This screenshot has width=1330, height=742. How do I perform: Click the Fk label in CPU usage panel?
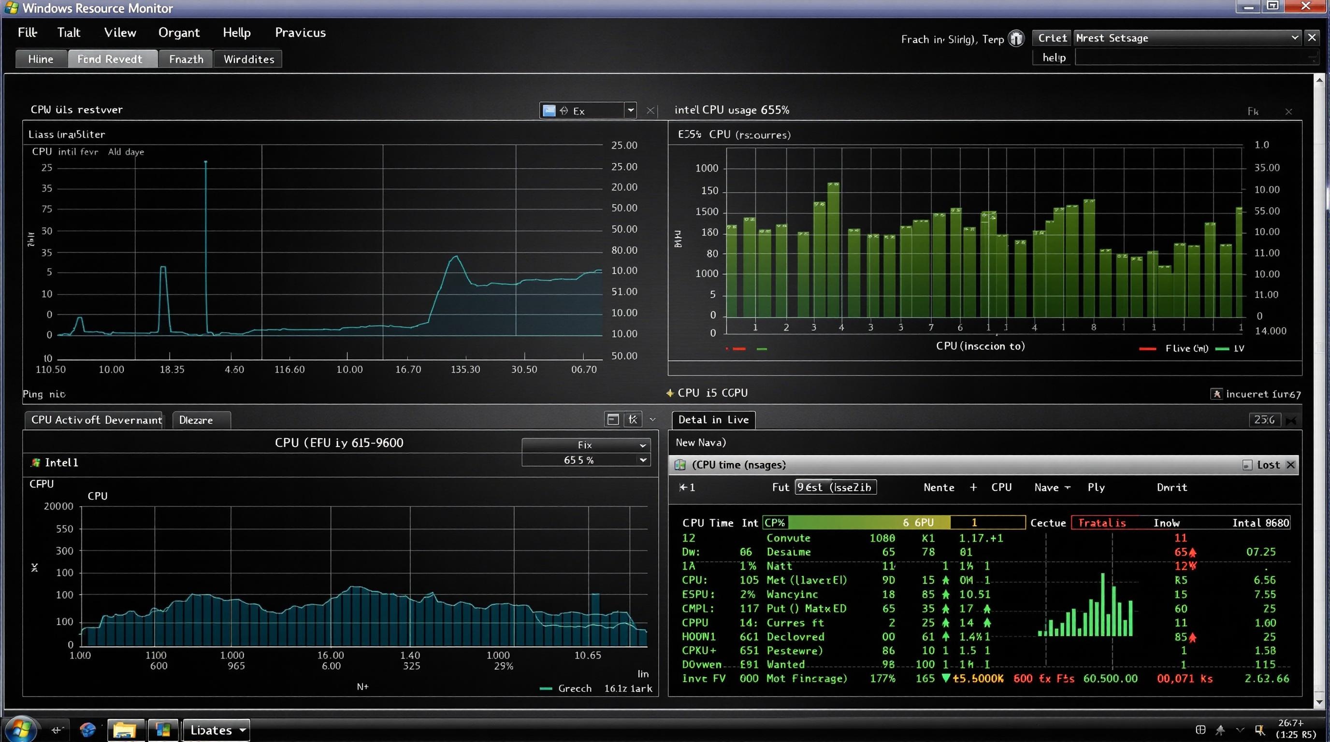point(1253,112)
